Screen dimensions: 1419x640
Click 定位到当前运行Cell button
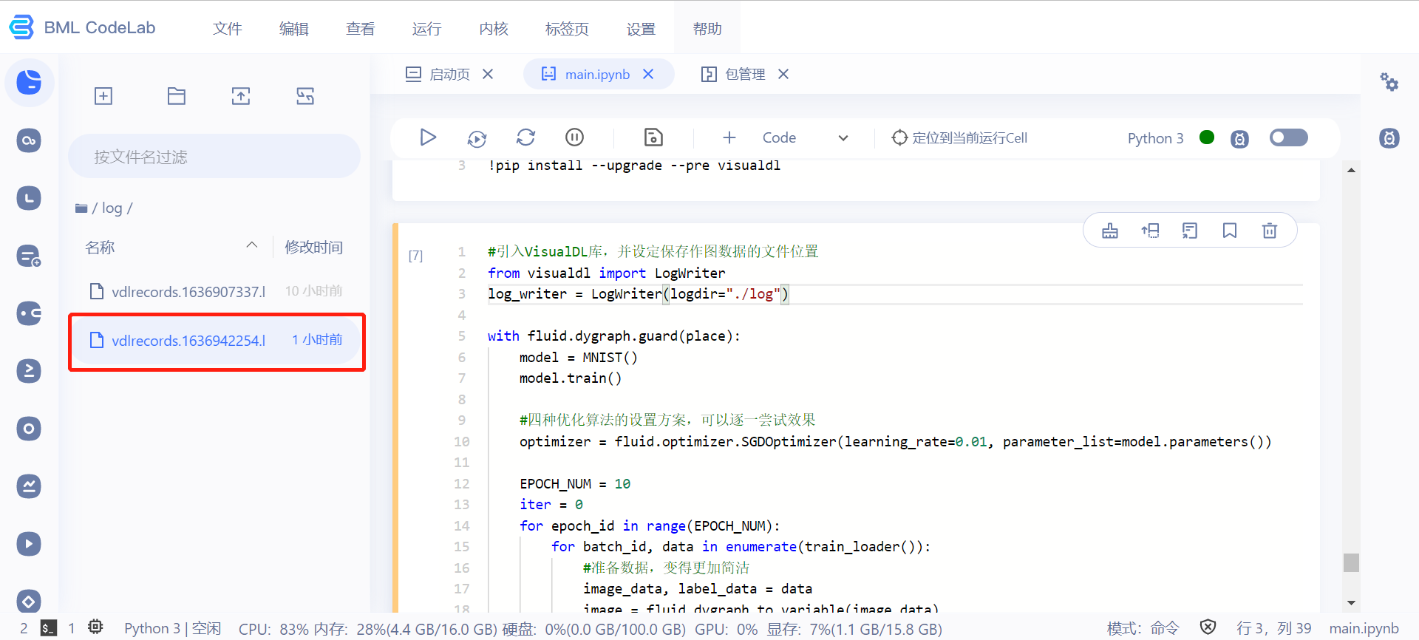point(959,137)
